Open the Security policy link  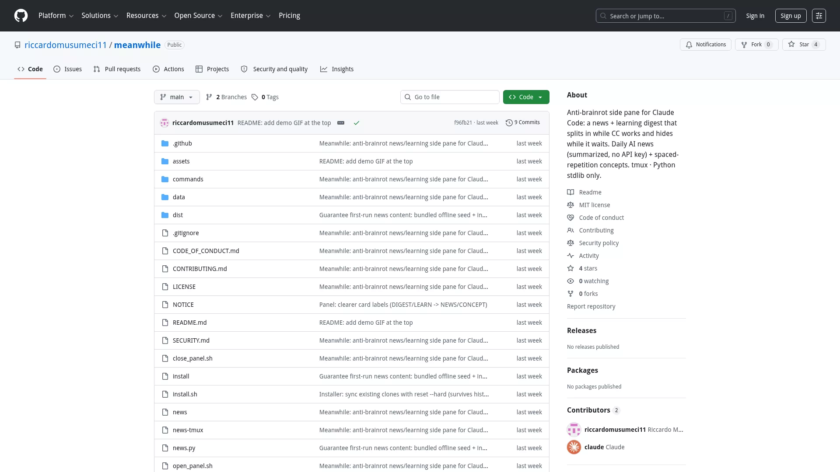click(x=593, y=243)
